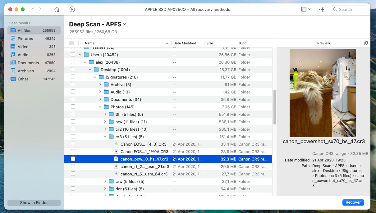The height and width of the screenshot is (213, 376).
Task: Check the Photos (145) checkbox
Action: pyautogui.click(x=73, y=107)
